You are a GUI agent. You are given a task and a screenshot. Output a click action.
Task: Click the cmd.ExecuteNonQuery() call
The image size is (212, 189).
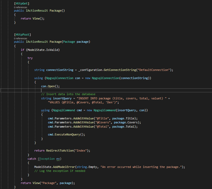click(x=67, y=134)
